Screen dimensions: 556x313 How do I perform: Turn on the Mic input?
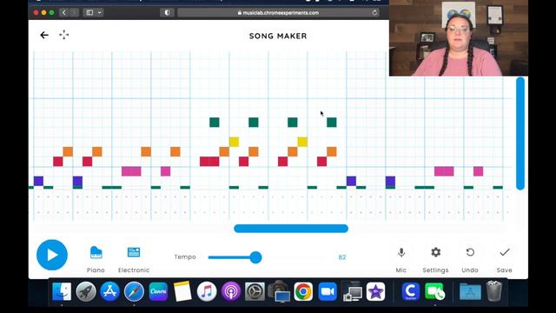(401, 252)
